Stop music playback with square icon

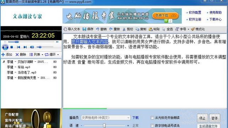12,47
